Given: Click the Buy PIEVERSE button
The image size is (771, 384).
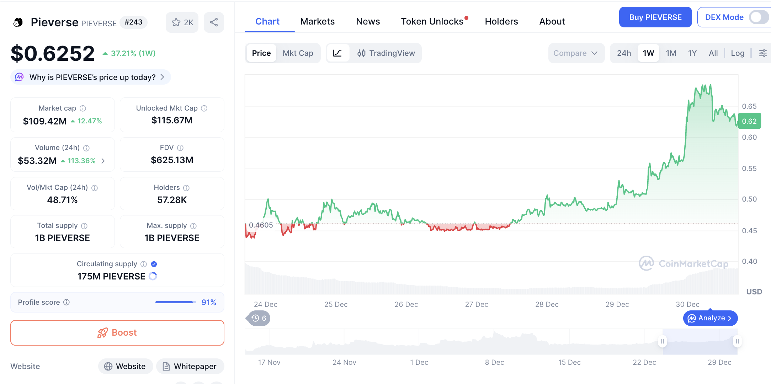Looking at the screenshot, I should point(655,17).
